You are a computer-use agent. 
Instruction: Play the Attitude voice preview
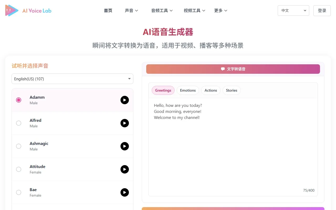pos(125,169)
